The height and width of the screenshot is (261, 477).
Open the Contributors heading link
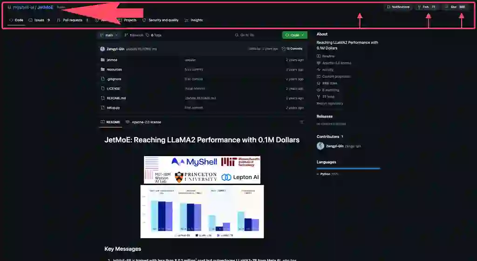click(330, 137)
